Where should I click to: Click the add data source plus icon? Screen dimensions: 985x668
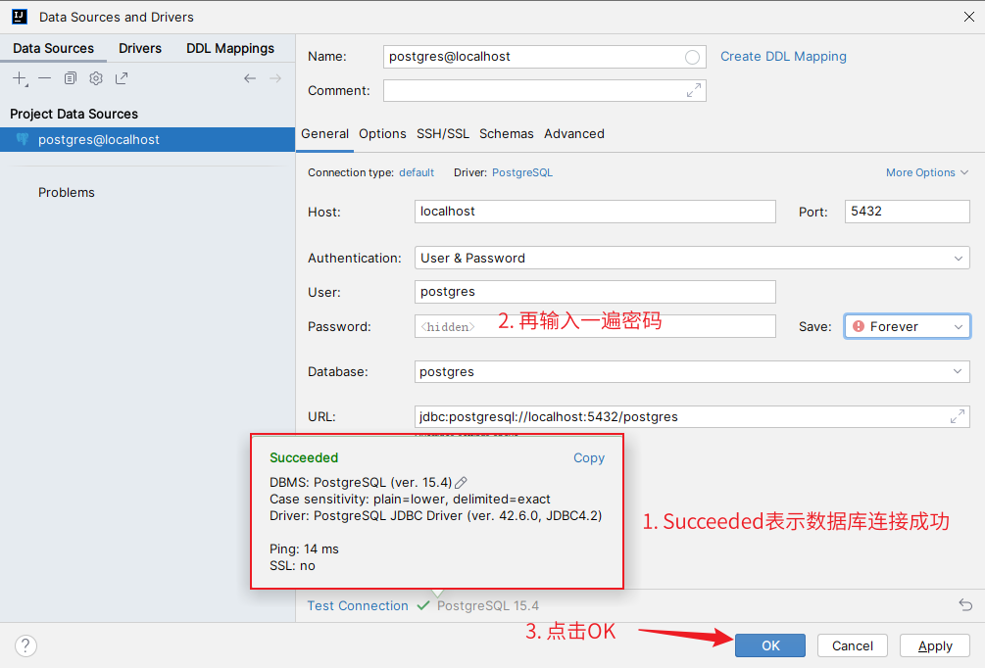click(x=19, y=78)
